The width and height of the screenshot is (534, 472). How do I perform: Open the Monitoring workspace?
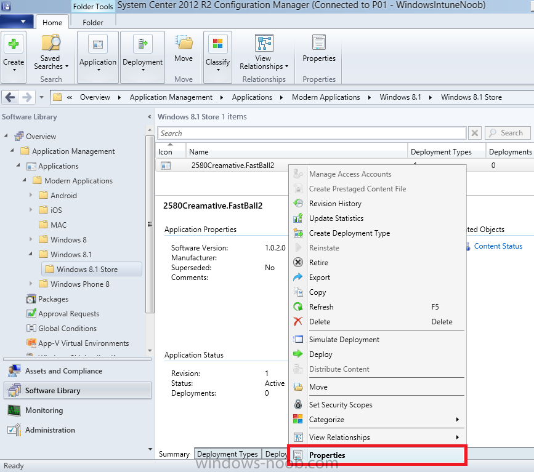(x=78, y=410)
